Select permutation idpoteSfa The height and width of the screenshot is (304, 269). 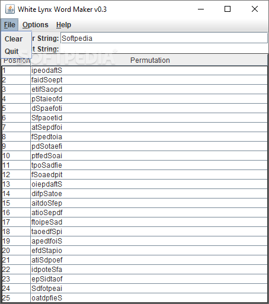tap(149, 270)
